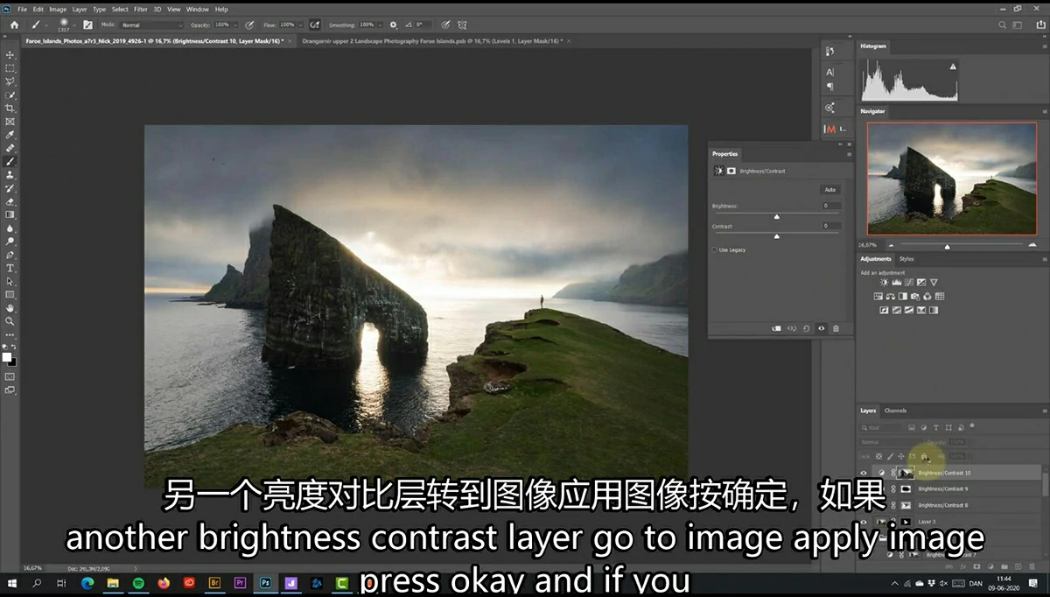1050x597 pixels.
Task: Open the brush settings panel icon
Action: 87,25
